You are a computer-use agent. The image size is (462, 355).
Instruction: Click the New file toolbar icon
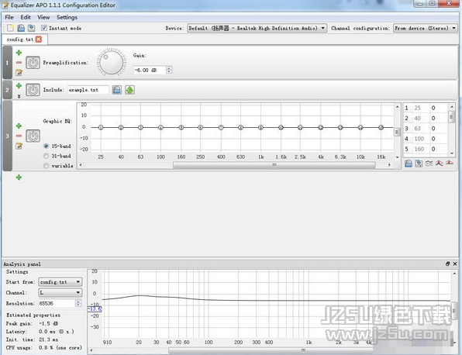pyautogui.click(x=10, y=28)
